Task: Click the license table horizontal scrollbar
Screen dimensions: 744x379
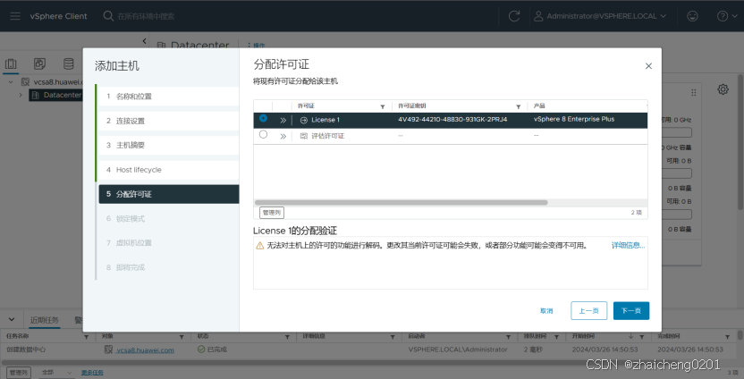Action: (402, 203)
